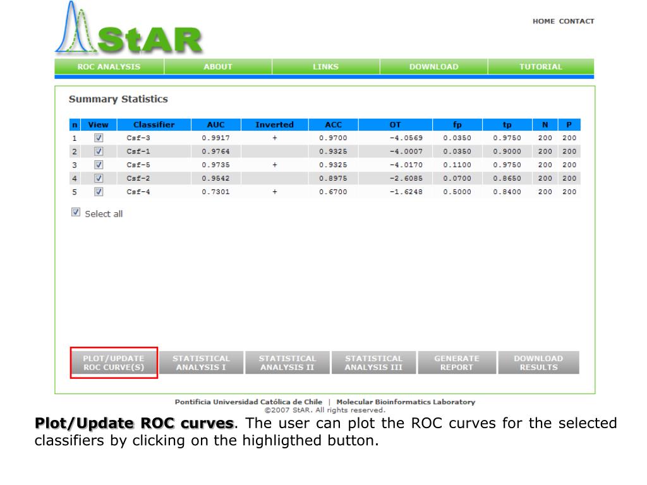Open the ROC Analysis menu tab
The image size is (647, 485).
109,66
